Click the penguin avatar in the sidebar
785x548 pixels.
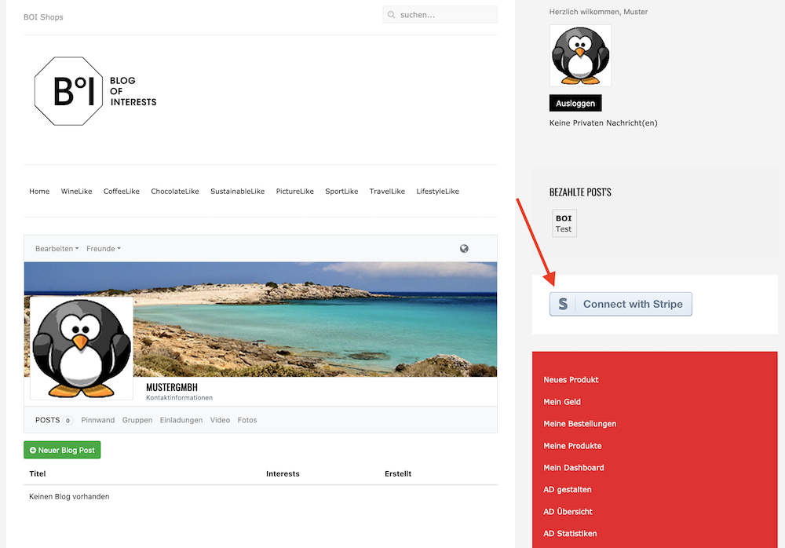(580, 55)
